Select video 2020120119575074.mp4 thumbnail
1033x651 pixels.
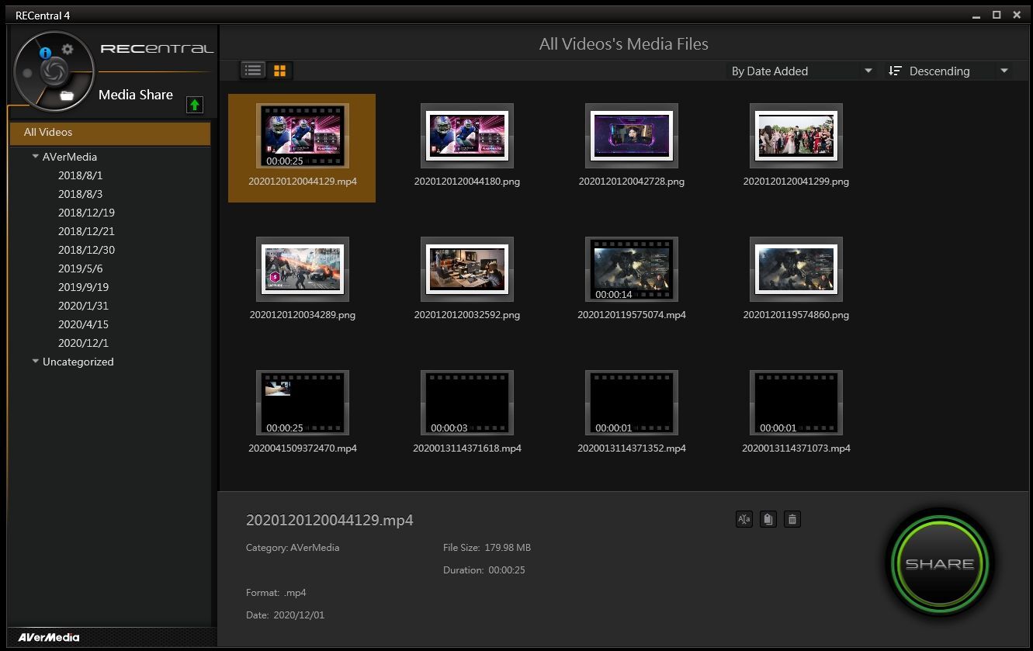coord(631,270)
